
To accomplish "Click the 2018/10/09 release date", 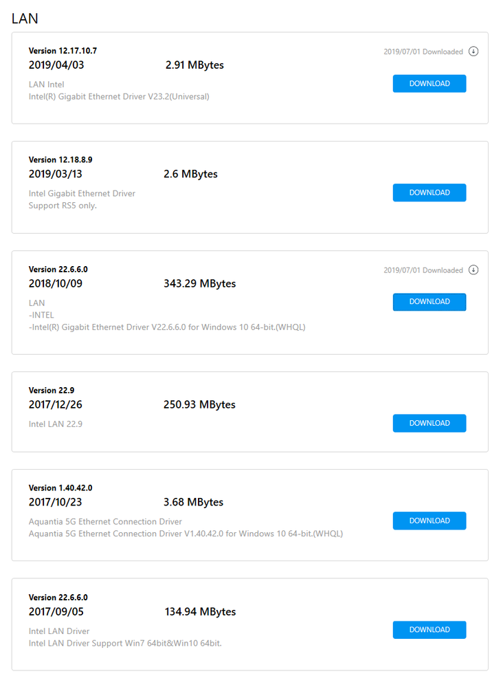I will (x=56, y=283).
